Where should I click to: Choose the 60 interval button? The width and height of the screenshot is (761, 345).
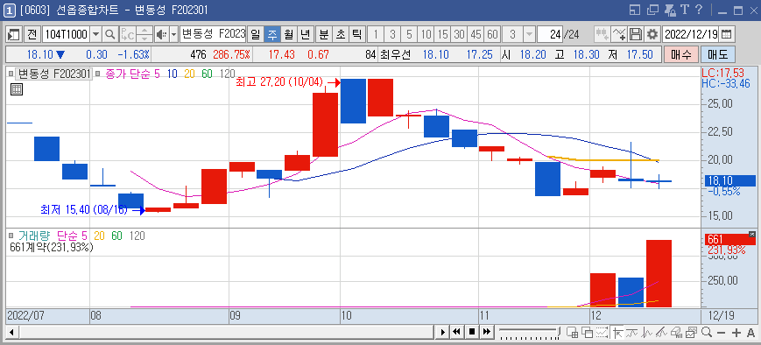492,34
